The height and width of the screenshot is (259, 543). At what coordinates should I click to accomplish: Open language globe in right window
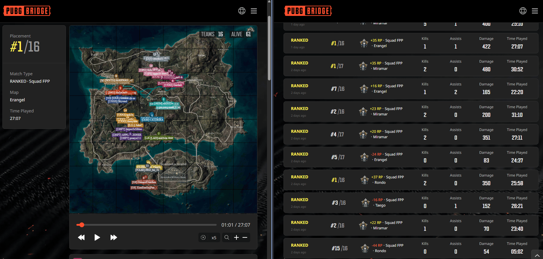click(x=523, y=11)
